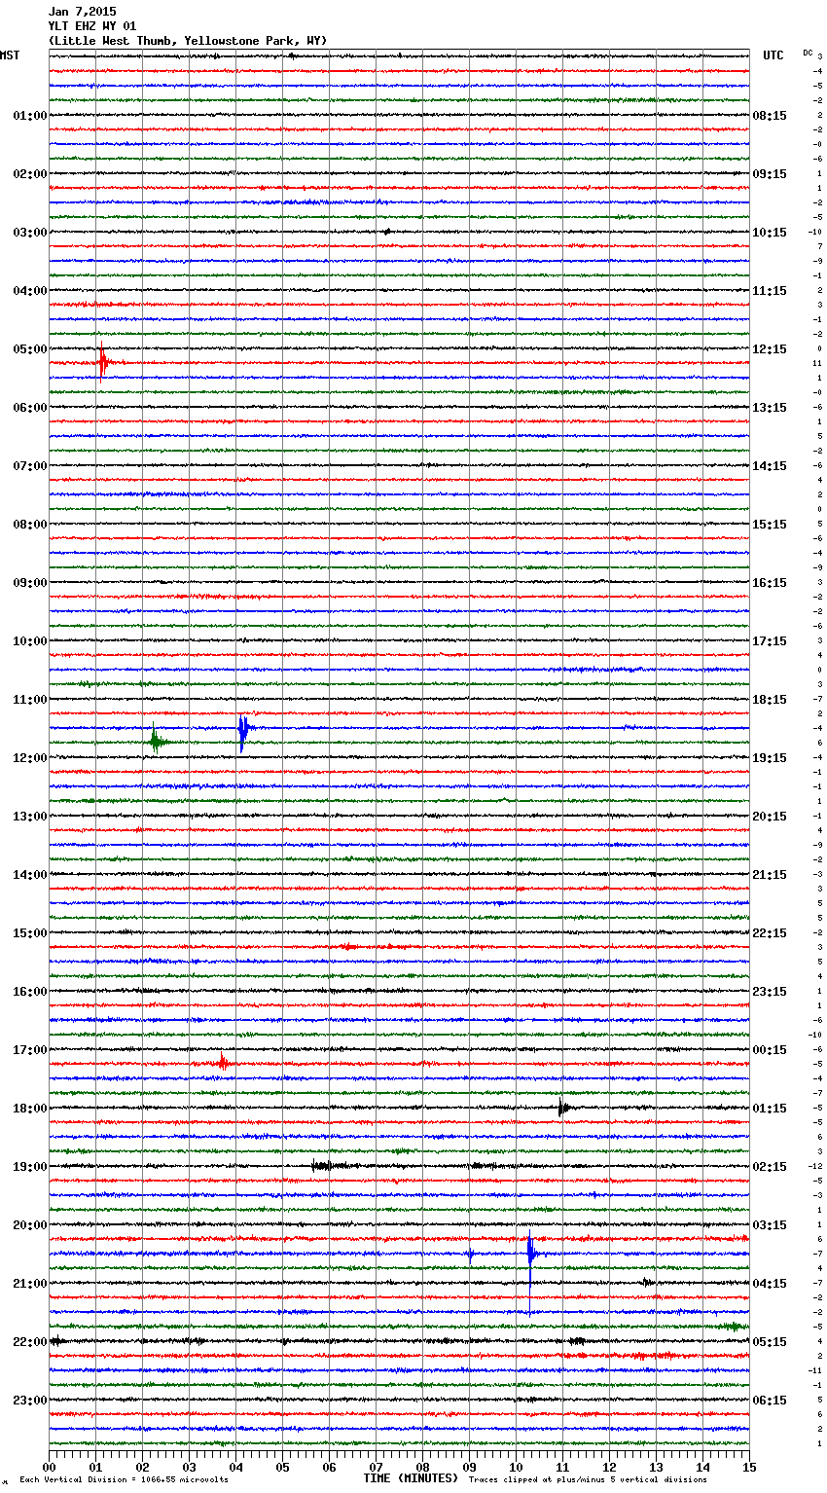Click 'Each Vertical Division = 1066.55 microvolts' note

[x=124, y=1479]
